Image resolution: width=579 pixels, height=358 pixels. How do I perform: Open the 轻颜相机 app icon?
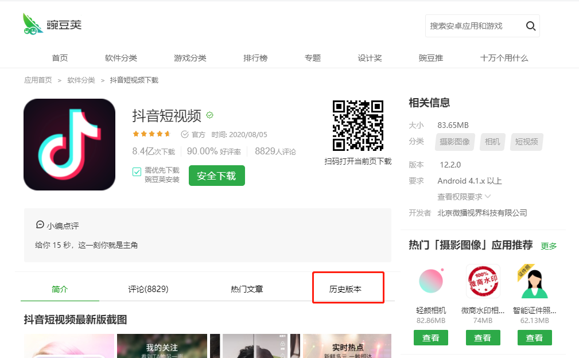point(430,281)
